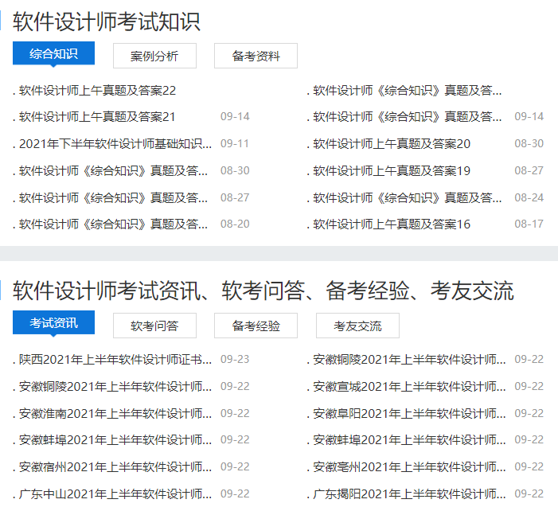Click the 2021年下半年软件设计师基础知识 article
Viewport: 558px width, 511px height.
115,144
